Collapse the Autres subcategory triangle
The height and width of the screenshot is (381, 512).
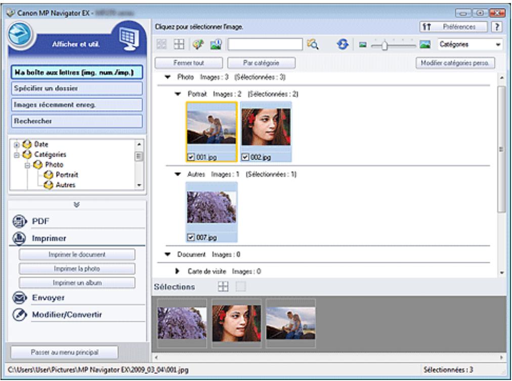[x=178, y=174]
